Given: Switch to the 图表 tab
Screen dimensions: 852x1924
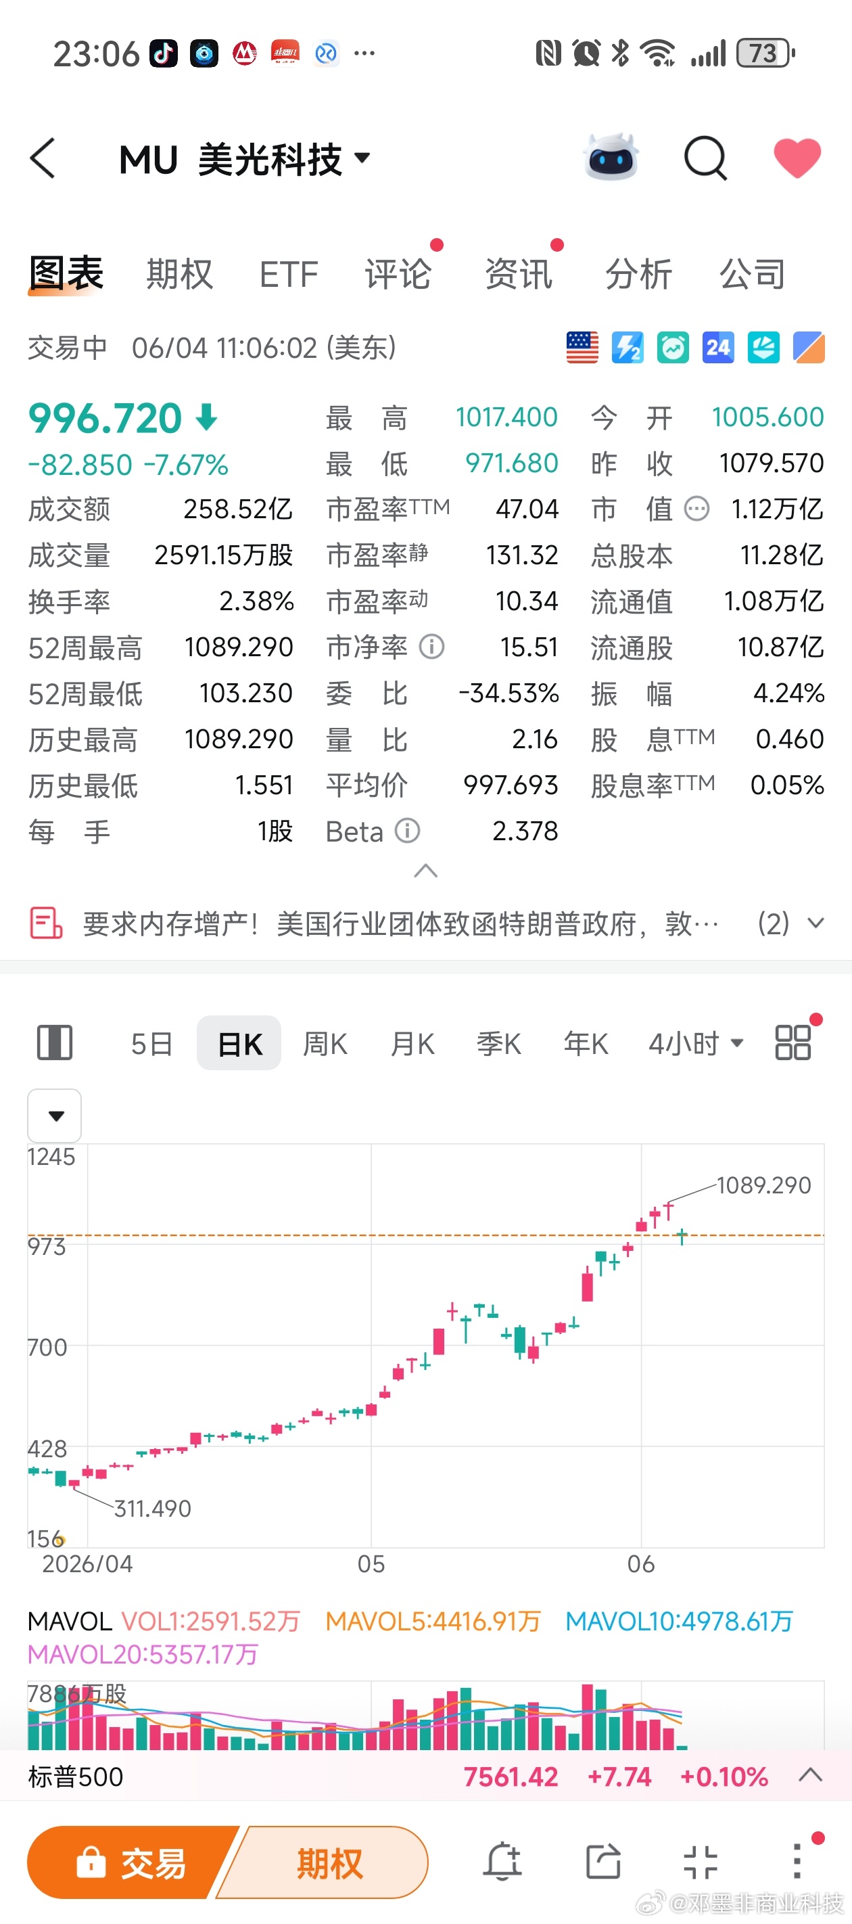Looking at the screenshot, I should tap(66, 273).
